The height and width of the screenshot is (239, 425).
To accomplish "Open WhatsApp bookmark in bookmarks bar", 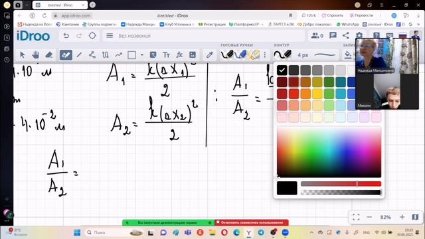I will coord(348,25).
